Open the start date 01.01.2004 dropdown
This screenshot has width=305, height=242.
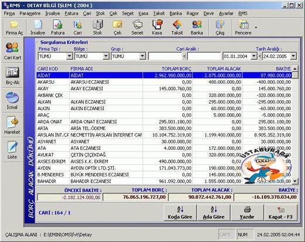(253, 56)
